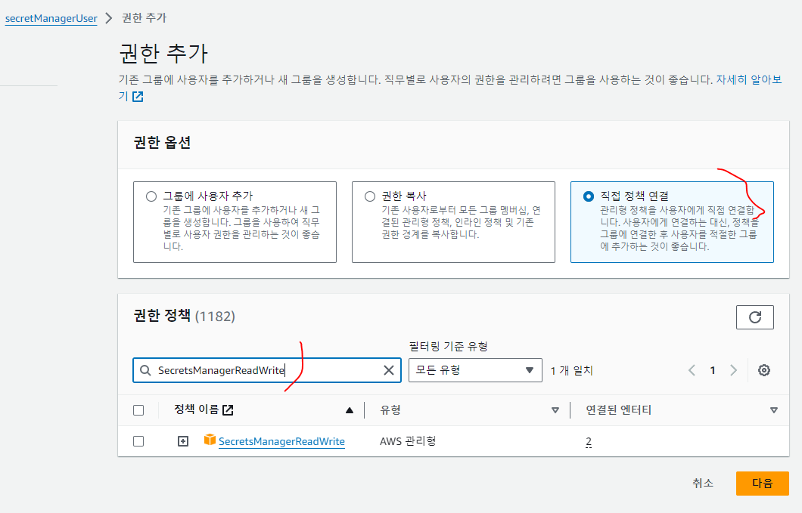
Task: Open the 모든 유형 filter type dropdown
Action: coord(475,370)
